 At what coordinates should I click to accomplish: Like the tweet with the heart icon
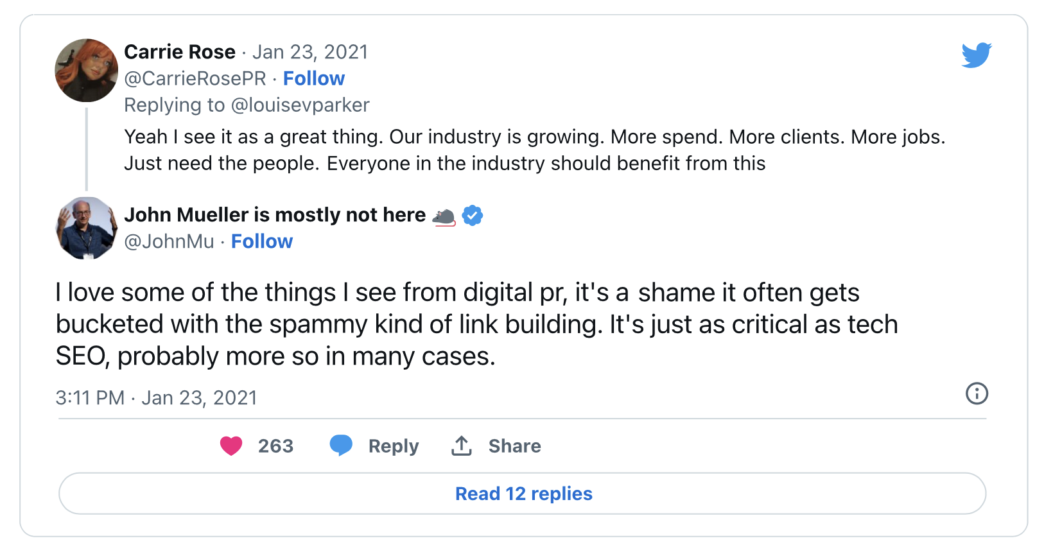click(x=231, y=446)
